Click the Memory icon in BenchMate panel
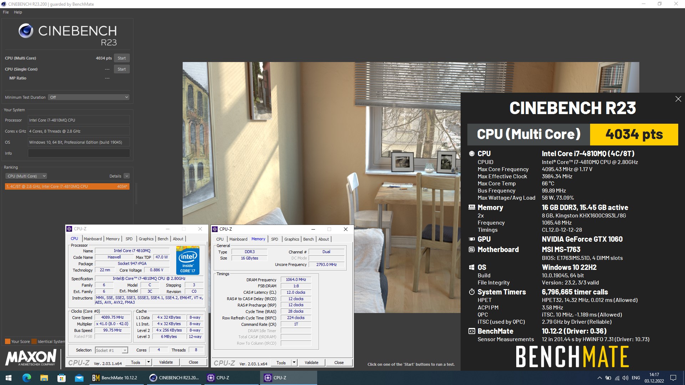The height and width of the screenshot is (385, 685). pyautogui.click(x=472, y=207)
